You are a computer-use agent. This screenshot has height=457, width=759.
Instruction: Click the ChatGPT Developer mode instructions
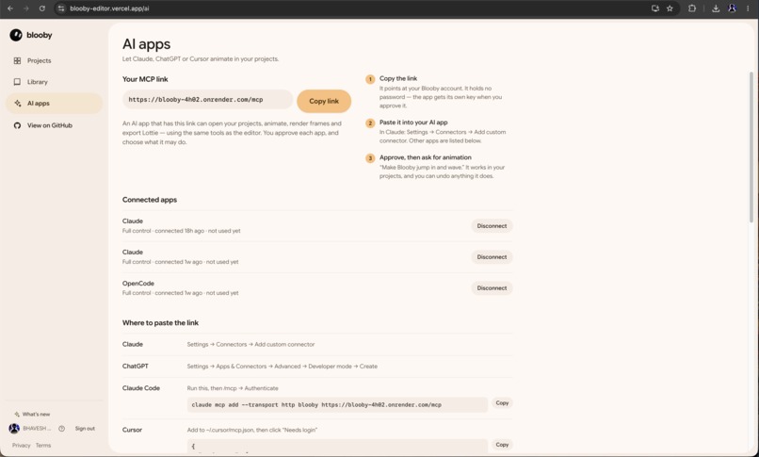tap(283, 367)
